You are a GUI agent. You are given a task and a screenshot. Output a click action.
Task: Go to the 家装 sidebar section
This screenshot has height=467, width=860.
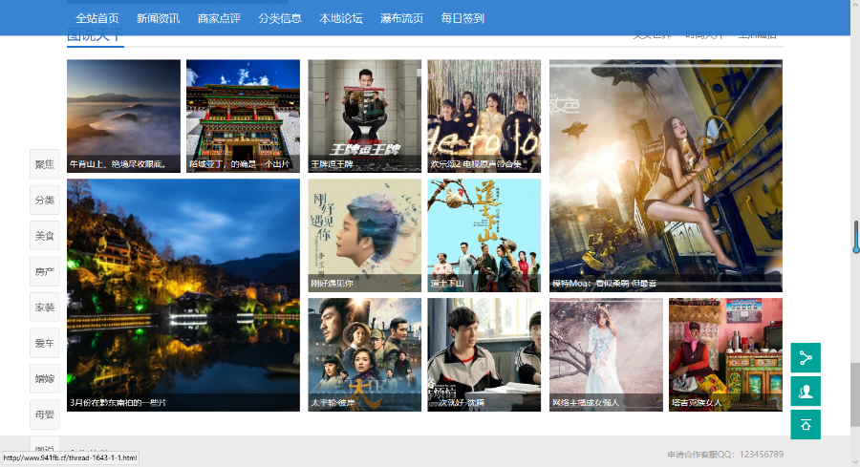(44, 307)
